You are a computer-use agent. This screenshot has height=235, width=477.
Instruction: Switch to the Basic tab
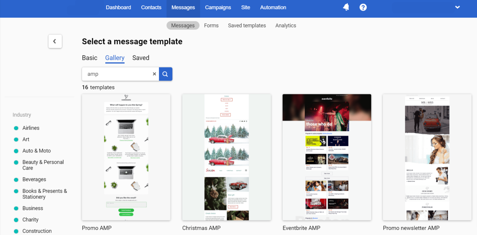pos(90,58)
